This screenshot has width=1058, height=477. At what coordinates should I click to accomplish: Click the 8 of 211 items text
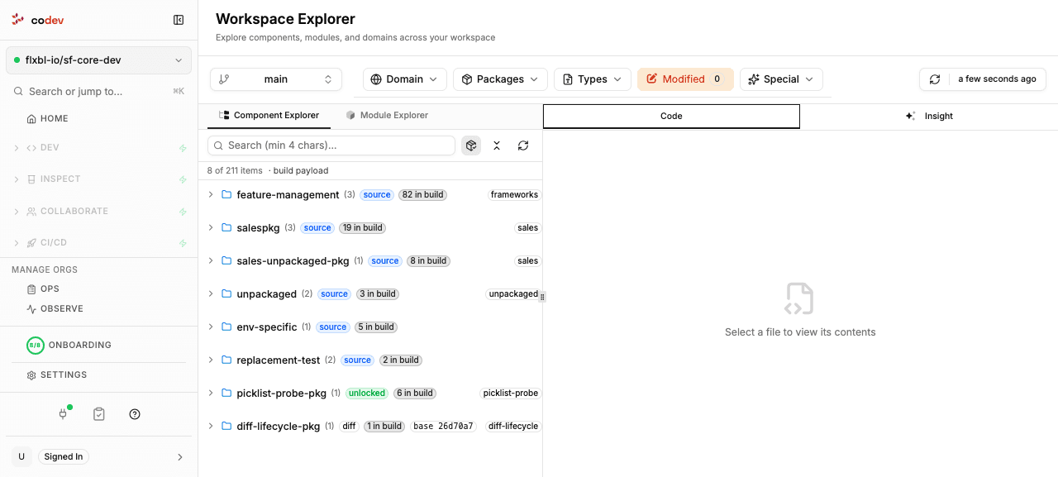coord(235,171)
